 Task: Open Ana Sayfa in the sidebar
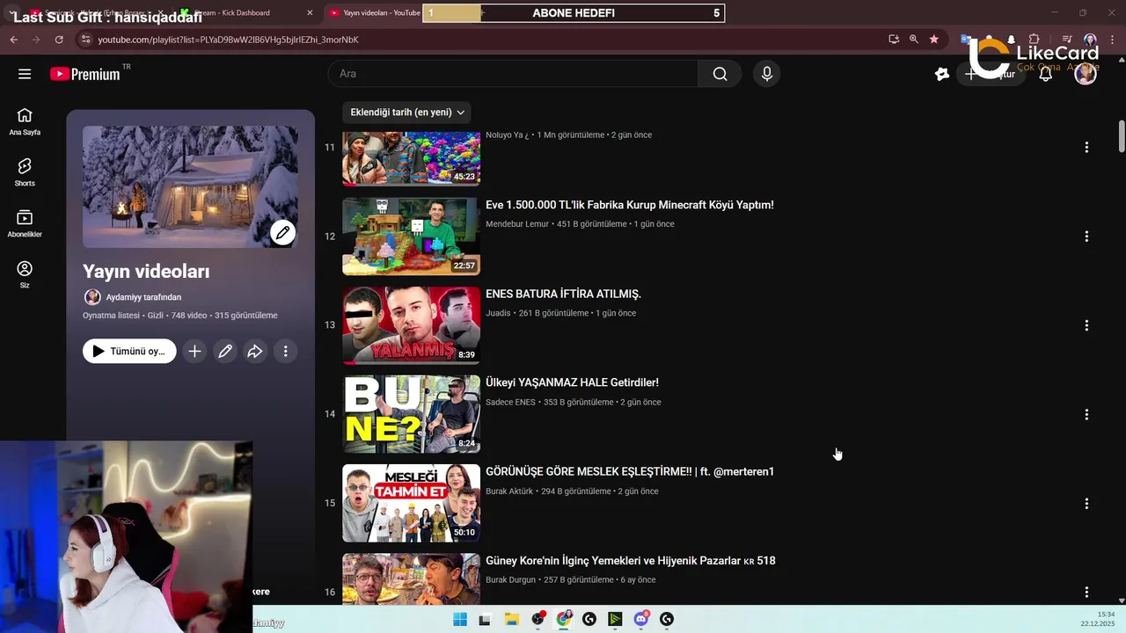coord(25,121)
